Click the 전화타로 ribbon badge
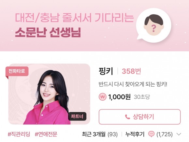Image resolution: width=189 pixels, height=142 pixels. pos(17,72)
